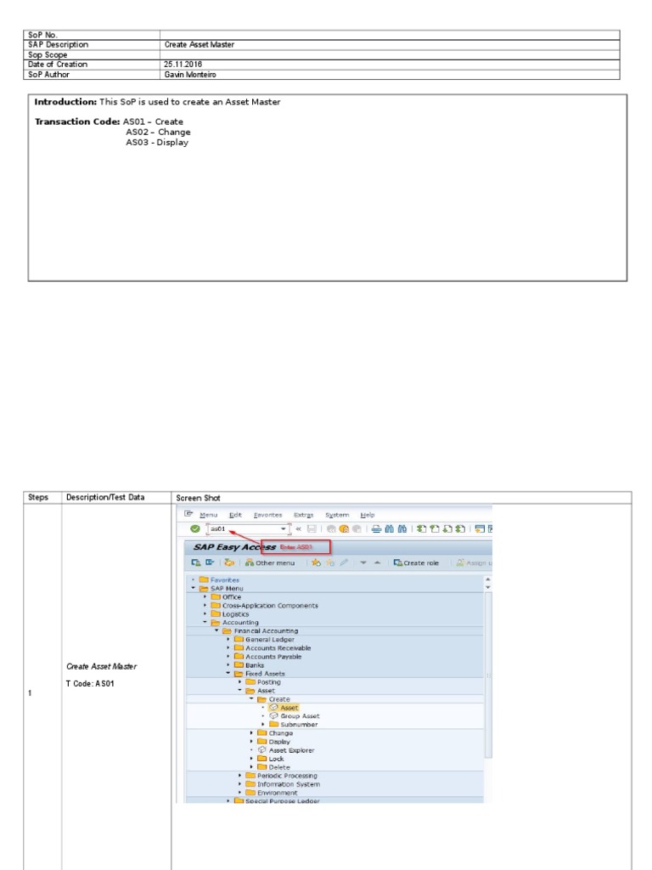Collapse the SAP Menu tree node

tap(193, 588)
